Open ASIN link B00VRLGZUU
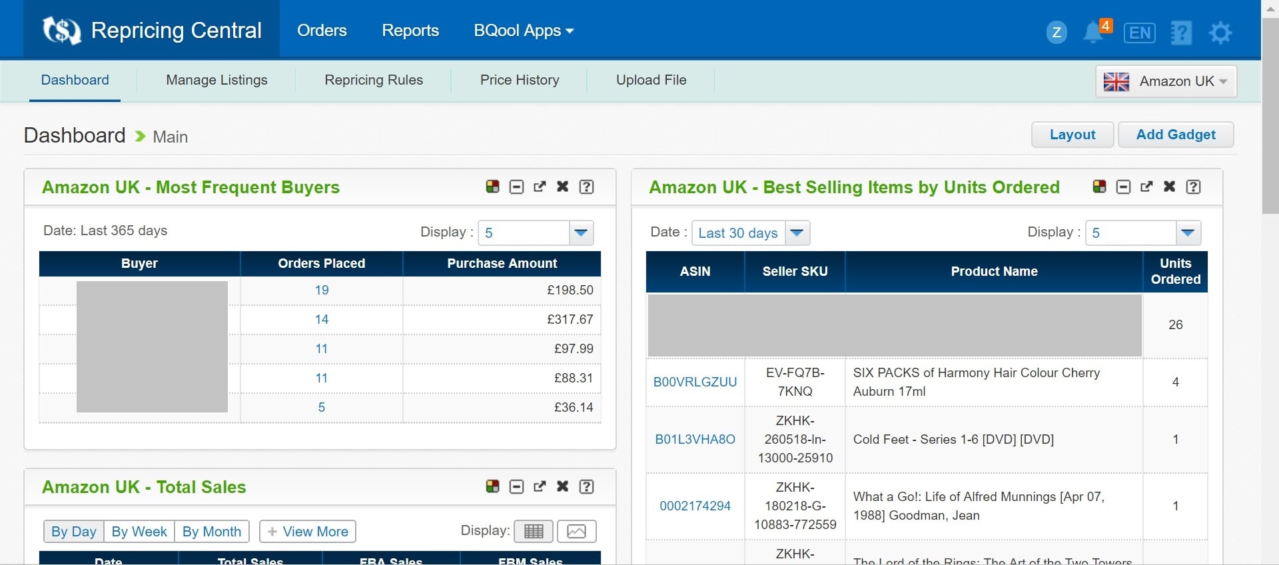This screenshot has width=1279, height=565. [x=695, y=382]
